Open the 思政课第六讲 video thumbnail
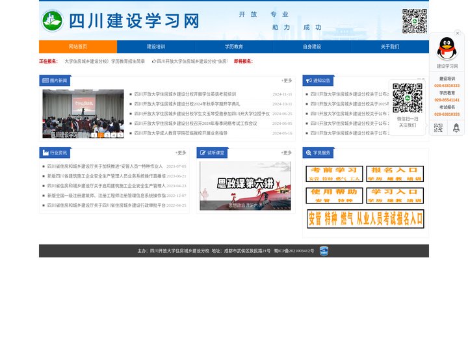Image resolution: width=468 pixels, height=351 pixels. (245, 186)
